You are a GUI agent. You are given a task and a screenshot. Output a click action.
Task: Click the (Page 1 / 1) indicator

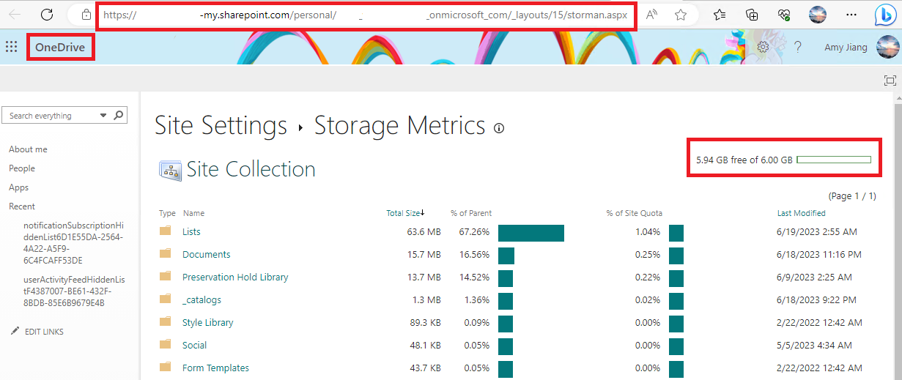pos(852,196)
